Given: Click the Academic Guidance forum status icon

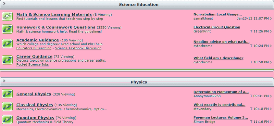Looking at the screenshot, I should click(x=7, y=43).
